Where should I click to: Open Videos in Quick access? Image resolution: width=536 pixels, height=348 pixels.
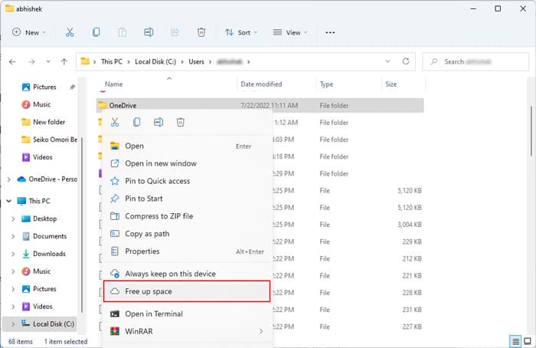(x=37, y=157)
